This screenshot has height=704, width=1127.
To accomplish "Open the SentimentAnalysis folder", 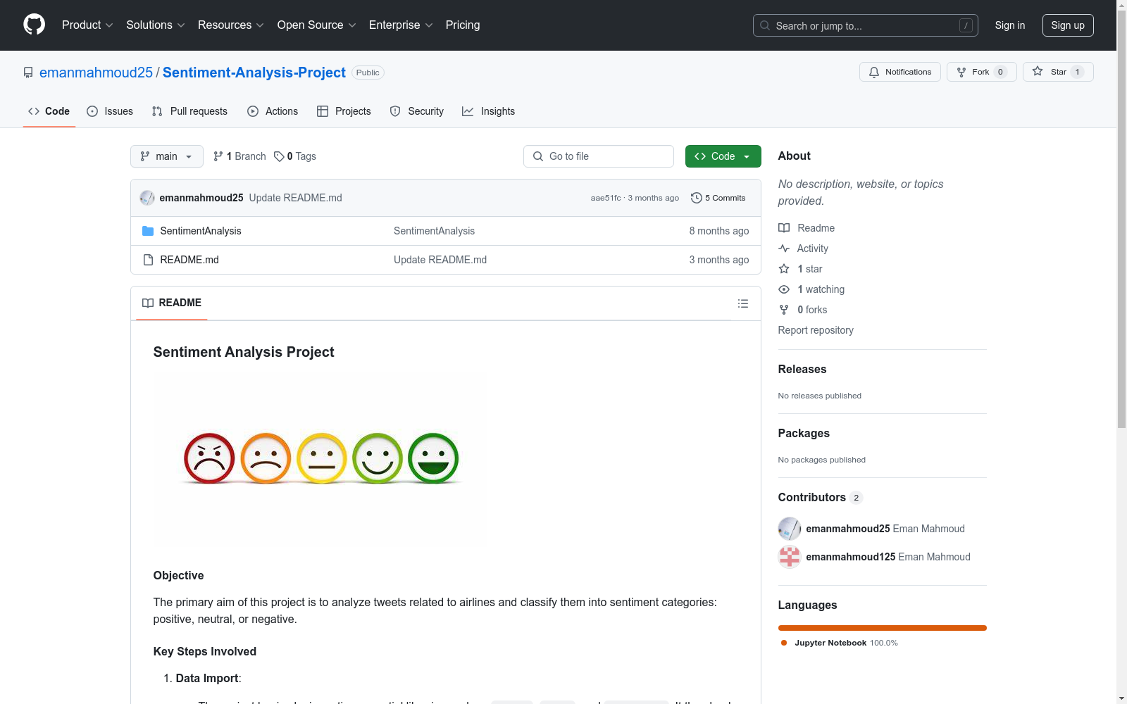I will coord(201,231).
